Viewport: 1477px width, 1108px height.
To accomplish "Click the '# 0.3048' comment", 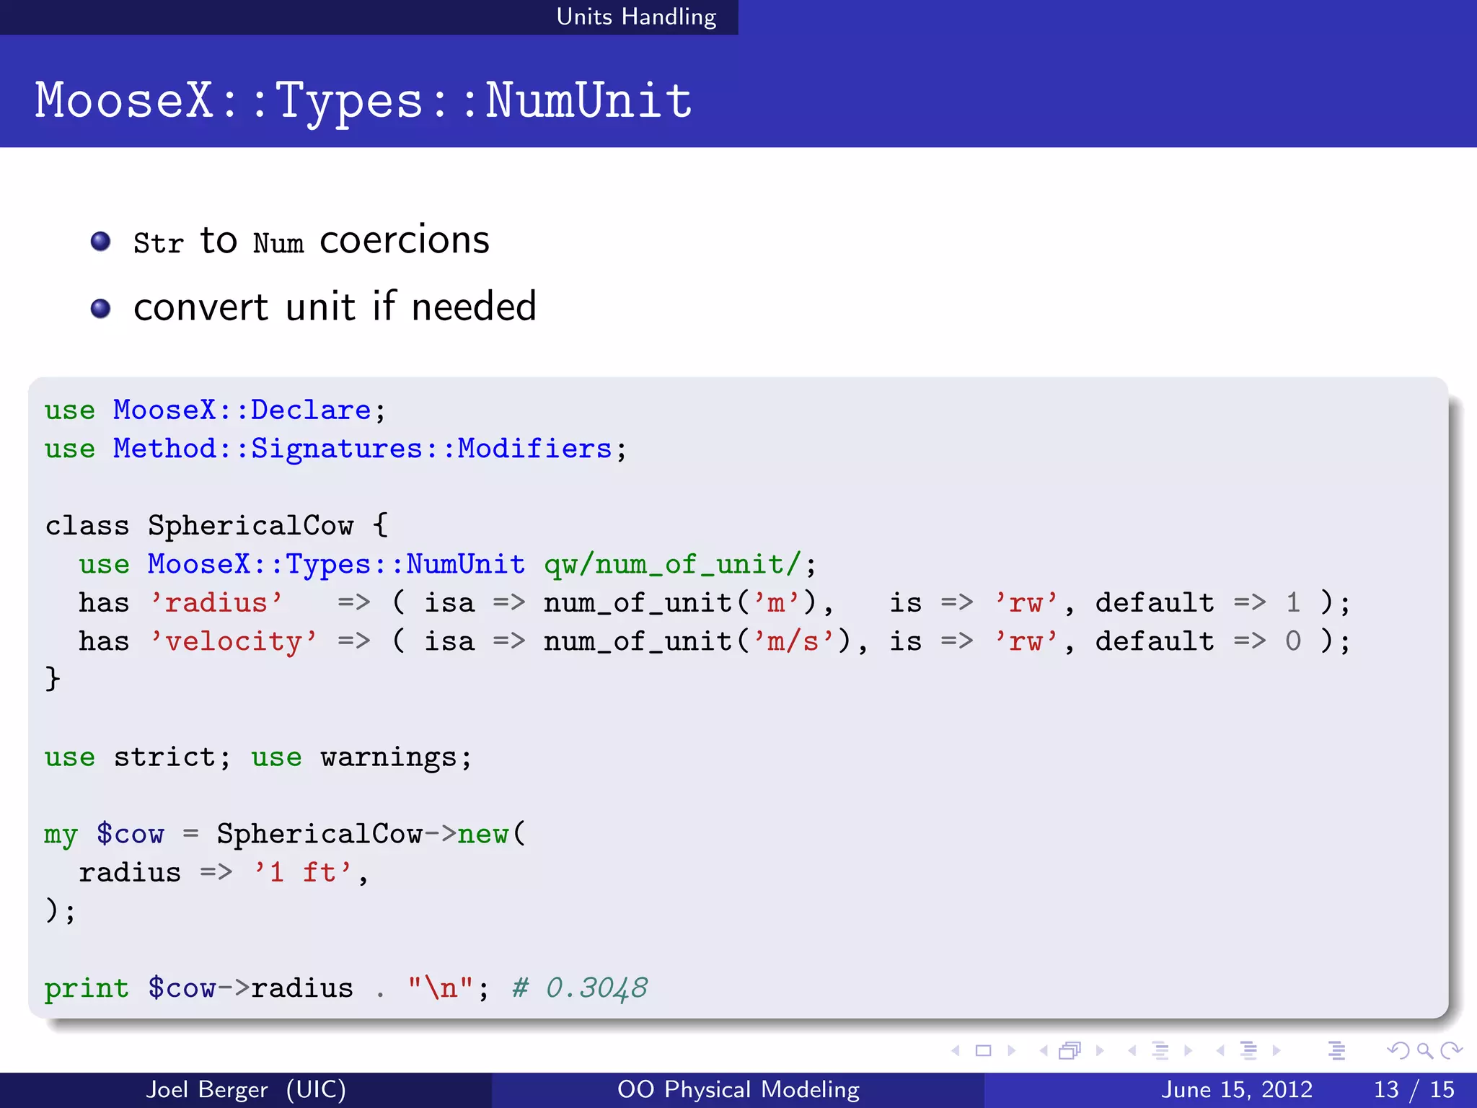I will [580, 988].
